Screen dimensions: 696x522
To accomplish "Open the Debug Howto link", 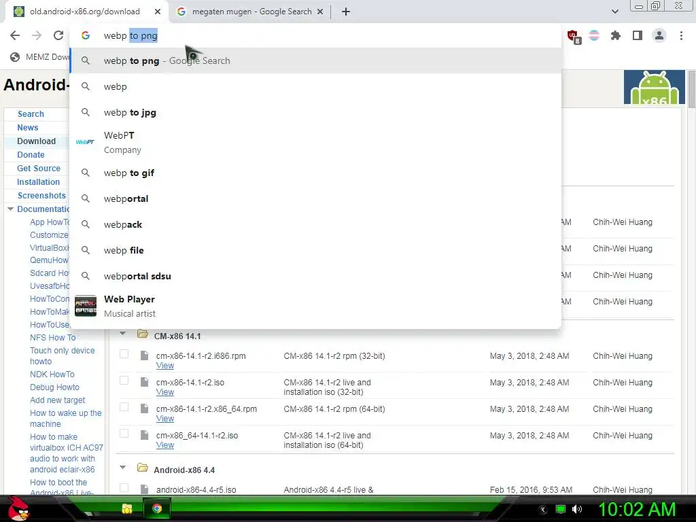I will pyautogui.click(x=54, y=387).
